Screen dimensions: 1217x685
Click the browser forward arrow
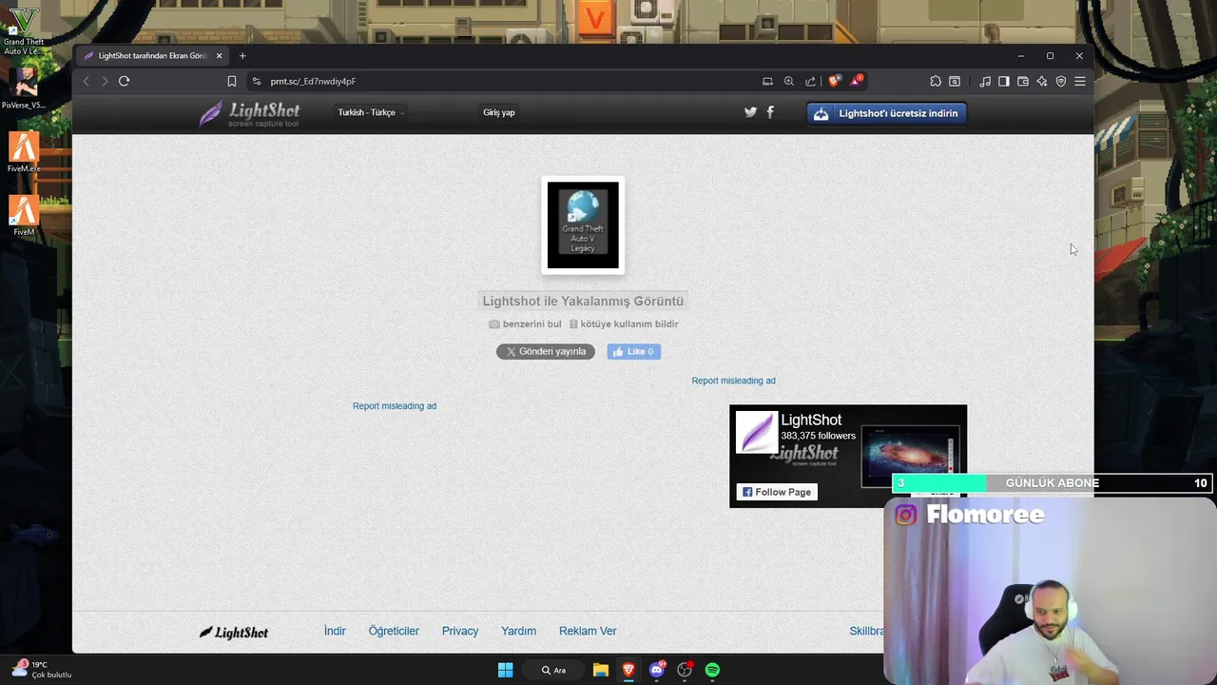(105, 82)
